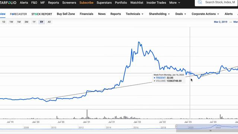Click the highlighted data point on Jan 16, 2023
Image resolution: width=238 pixels, height=134 pixels.
(x=190, y=73)
